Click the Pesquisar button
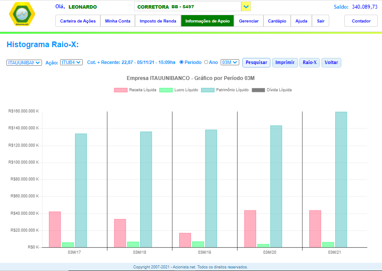Viewport: 382px width, 271px height. (256, 63)
